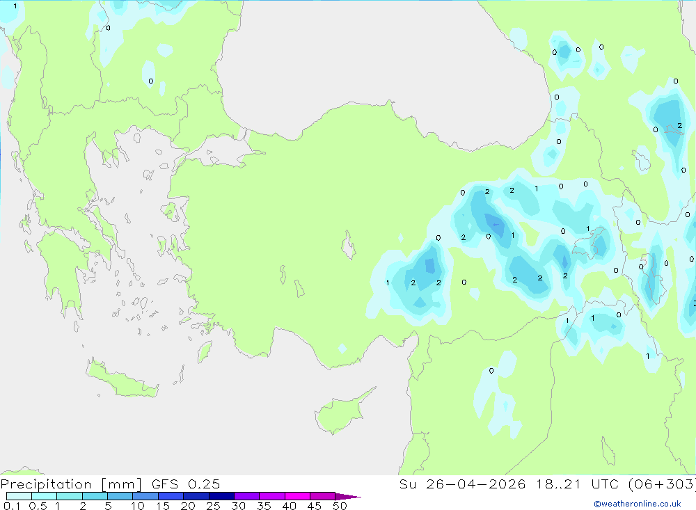Click the '0.5' legend scale label
The width and height of the screenshot is (696, 510).
[38, 506]
